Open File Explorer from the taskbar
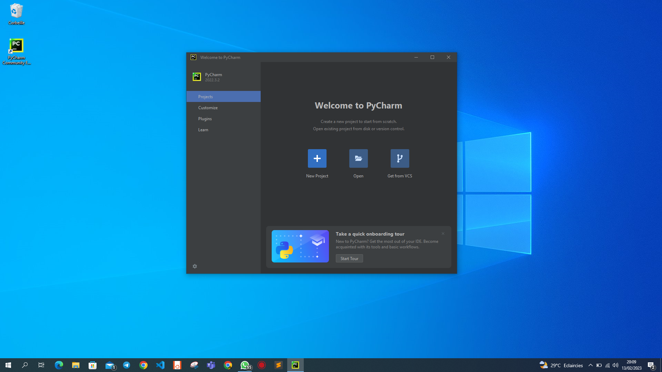 (x=76, y=365)
